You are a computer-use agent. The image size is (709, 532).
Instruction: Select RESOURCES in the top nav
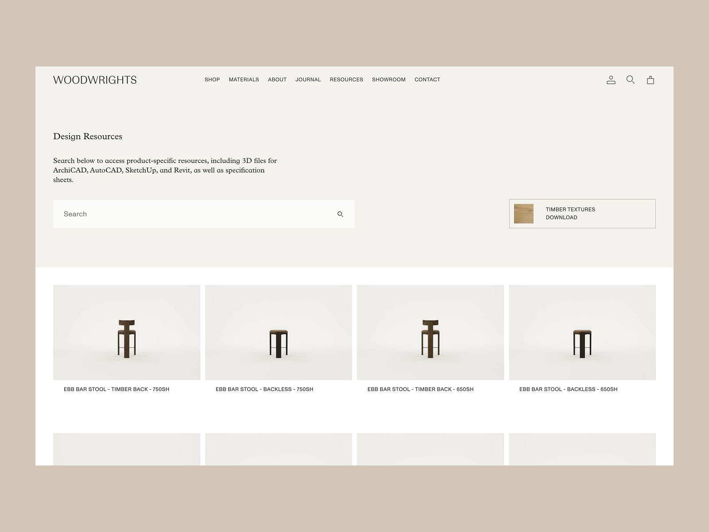[x=346, y=80]
